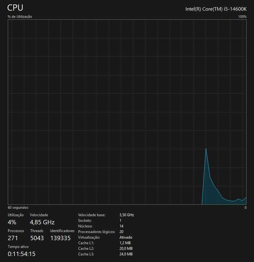Select the CPU heading title
This screenshot has height=262, width=254.
[x=15, y=8]
